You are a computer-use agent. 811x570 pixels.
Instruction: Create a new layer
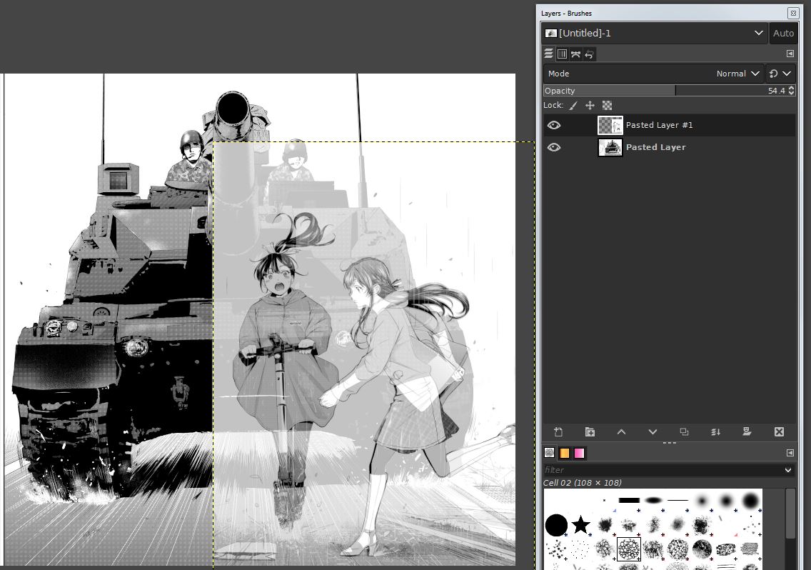click(x=558, y=431)
